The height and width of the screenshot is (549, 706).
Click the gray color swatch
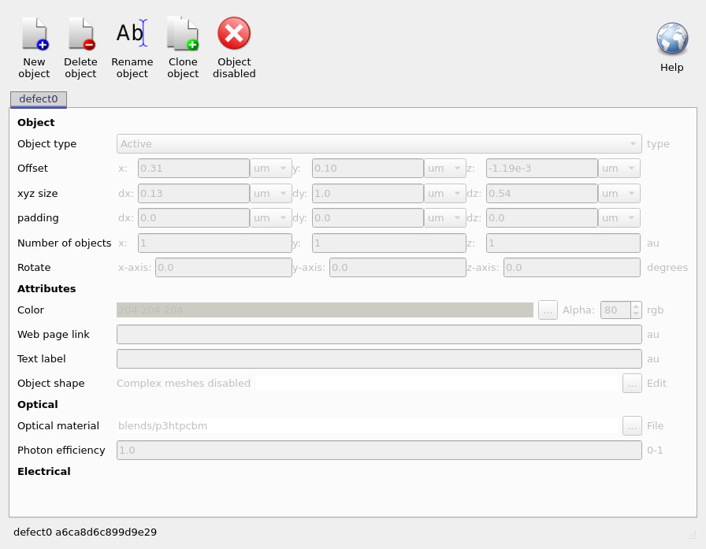pyautogui.click(x=325, y=310)
